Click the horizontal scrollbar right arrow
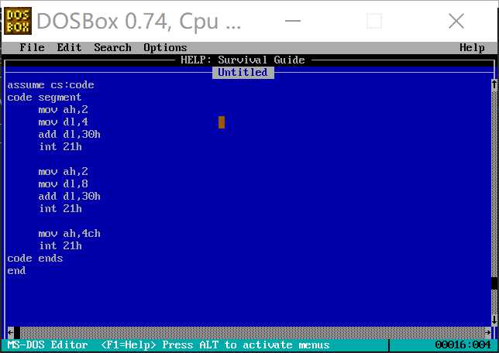This screenshot has width=499, height=353. coord(488,332)
